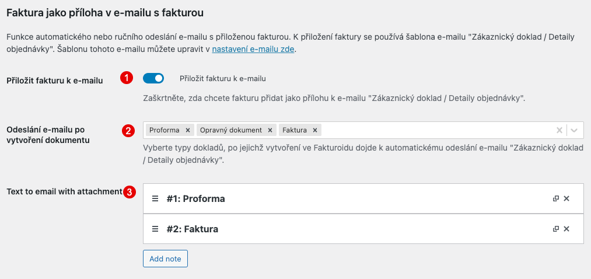This screenshot has height=279, width=591.
Task: Remove the Opravný dokument tag
Action: pyautogui.click(x=270, y=130)
